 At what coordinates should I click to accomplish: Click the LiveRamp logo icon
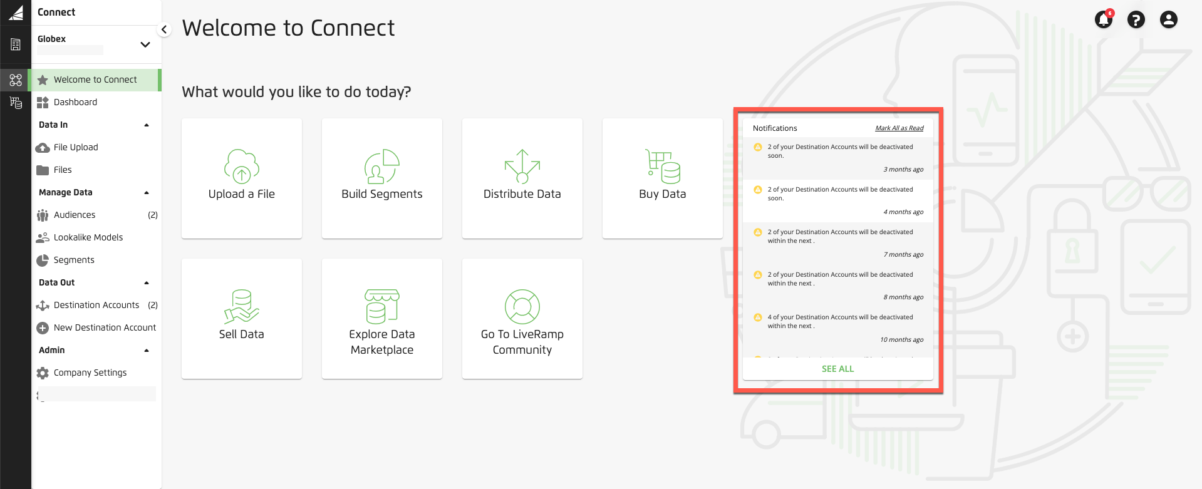(x=16, y=13)
